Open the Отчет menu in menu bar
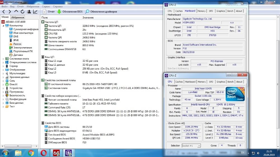280x157 pixels. pyautogui.click(x=20, y=6)
